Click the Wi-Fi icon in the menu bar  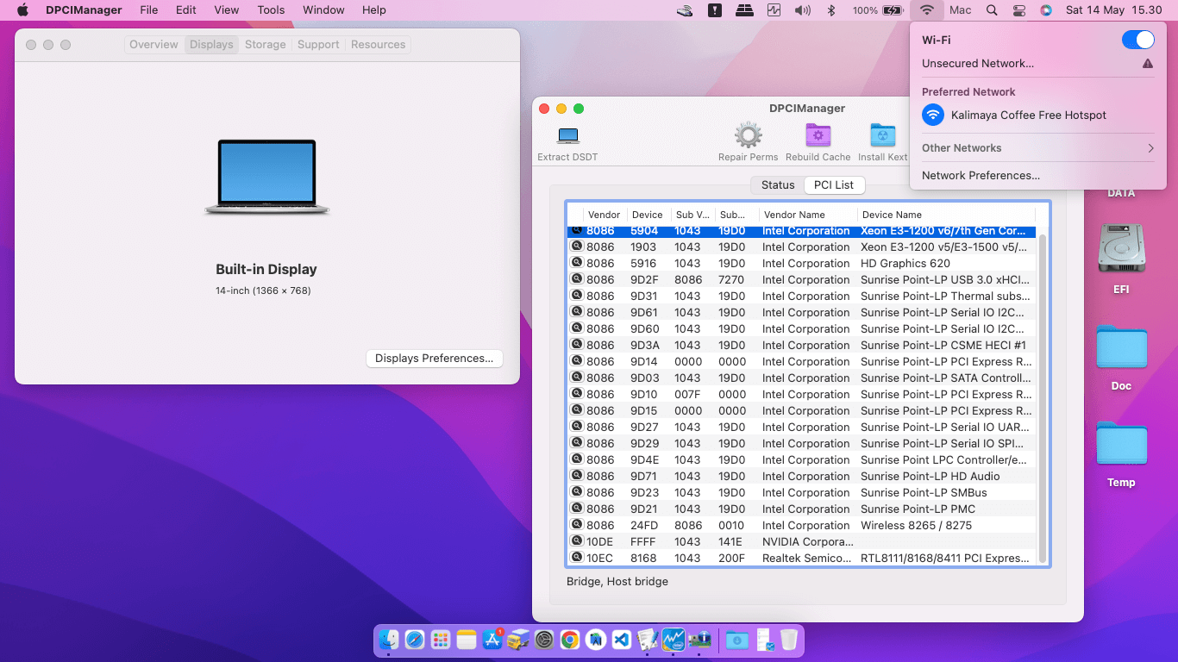click(927, 10)
